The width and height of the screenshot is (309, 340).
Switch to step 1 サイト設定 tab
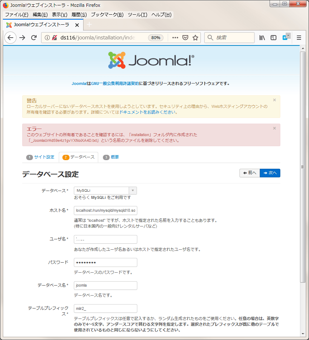pos(41,157)
